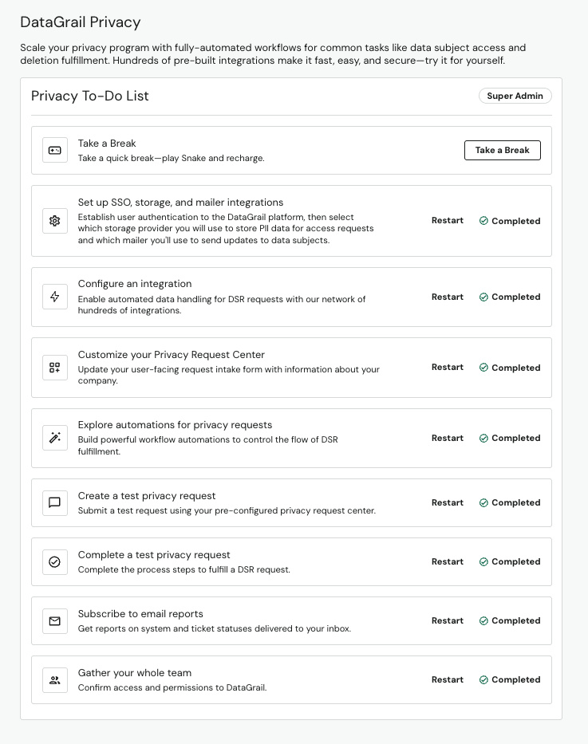This screenshot has height=744, width=588.
Task: Click the chat bubble test request icon
Action: (x=54, y=502)
